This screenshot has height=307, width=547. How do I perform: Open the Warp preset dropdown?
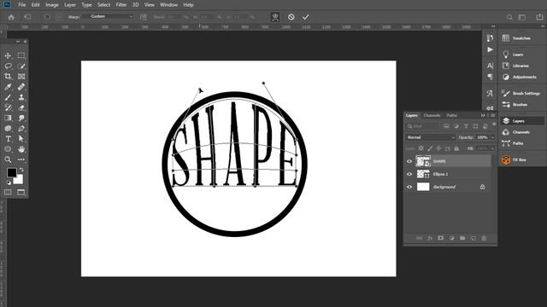(x=109, y=17)
